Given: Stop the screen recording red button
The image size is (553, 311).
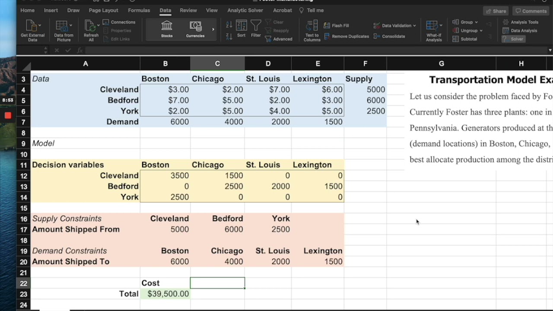Looking at the screenshot, I should point(8,115).
